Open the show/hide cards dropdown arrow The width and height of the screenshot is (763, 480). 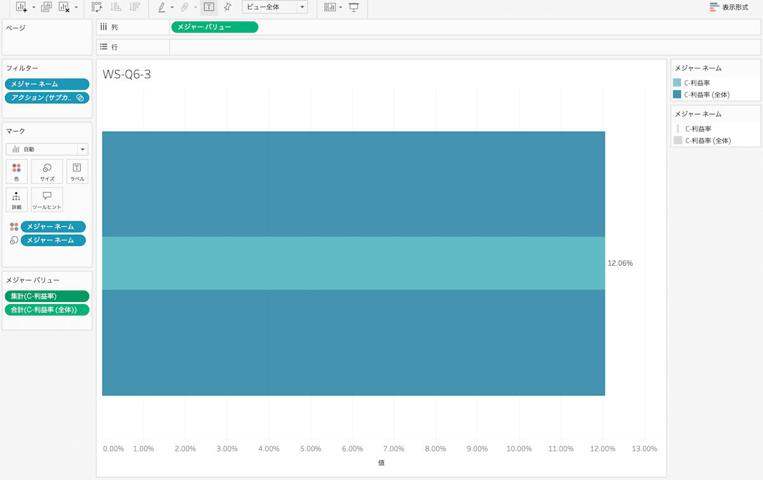(x=341, y=8)
